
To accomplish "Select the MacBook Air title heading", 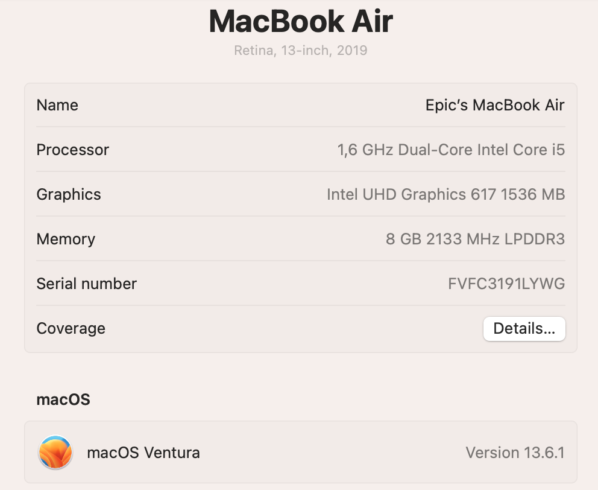I will (x=300, y=21).
